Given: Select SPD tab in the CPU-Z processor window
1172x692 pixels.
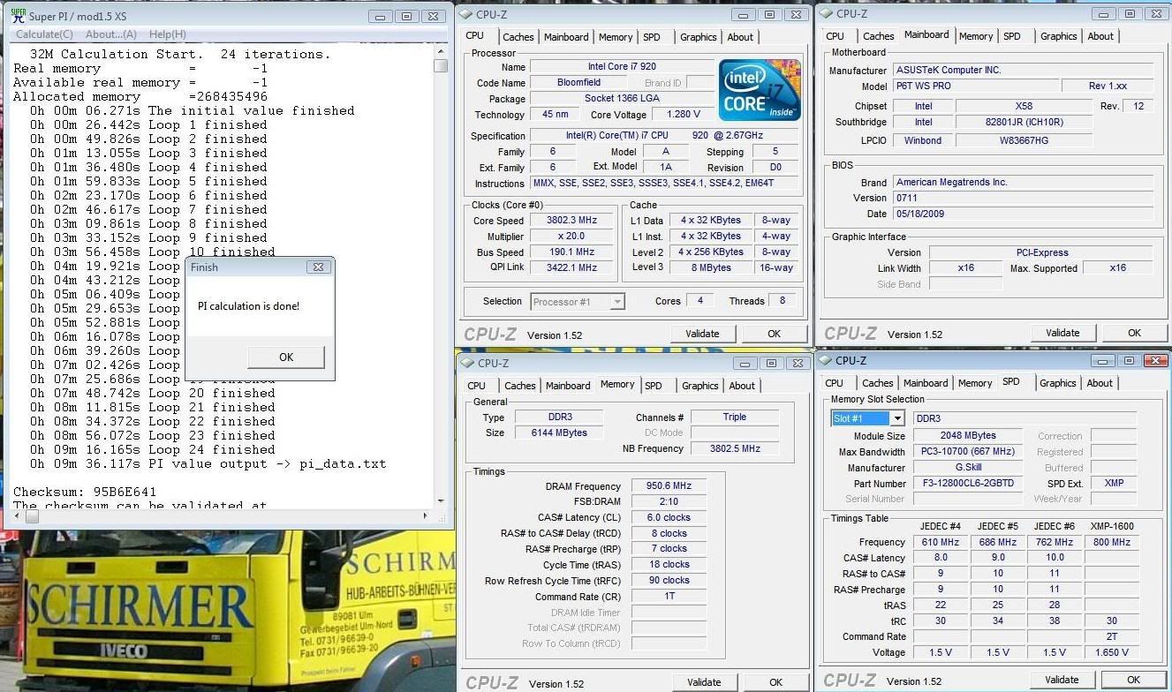Looking at the screenshot, I should tap(651, 37).
